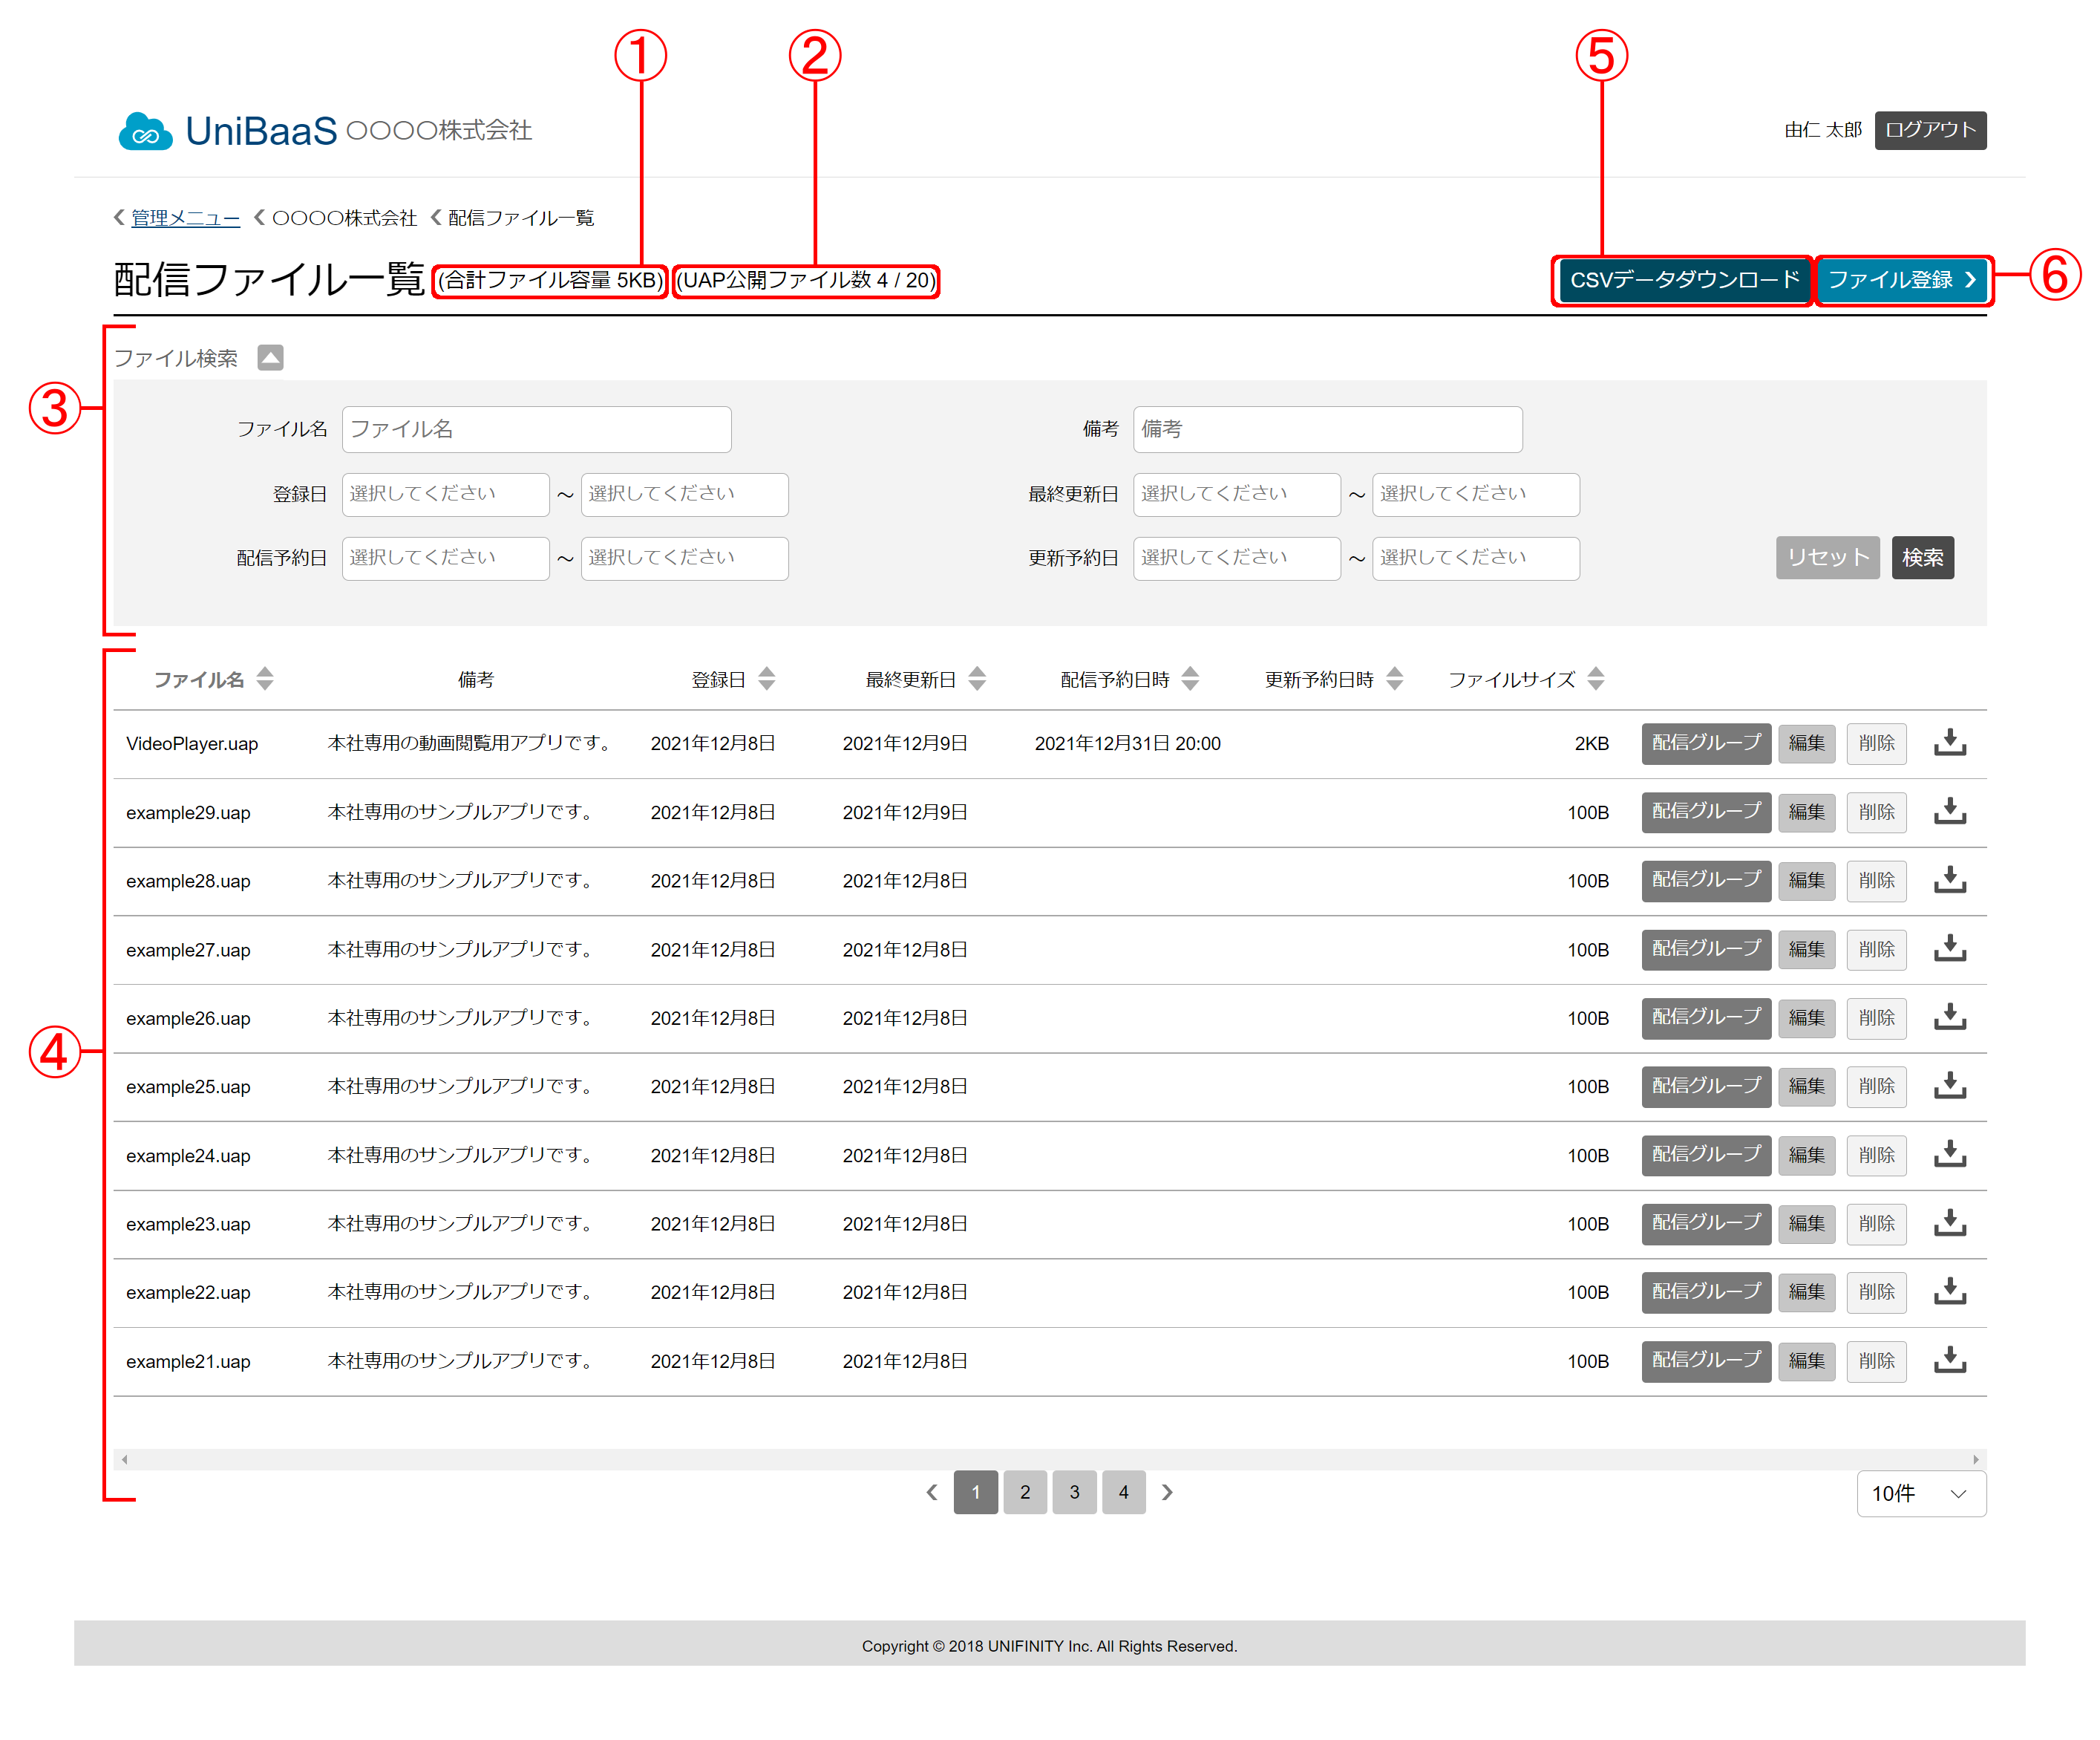2100x1740 pixels.
Task: Sort the table by 登録日 column
Action: coord(767,680)
